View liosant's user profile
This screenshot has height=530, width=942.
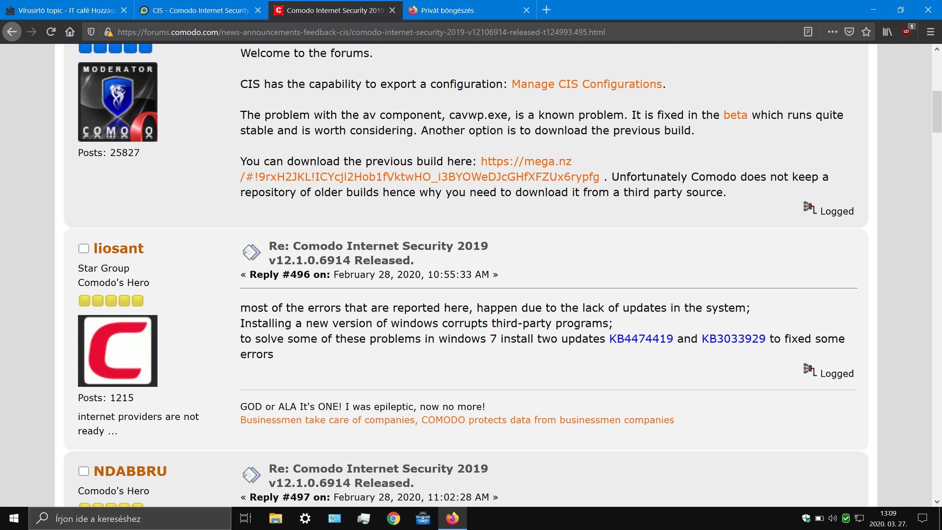(x=118, y=248)
